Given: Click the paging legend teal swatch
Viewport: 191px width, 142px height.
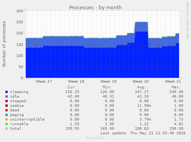Looking at the screenshot, I should 7,115.
